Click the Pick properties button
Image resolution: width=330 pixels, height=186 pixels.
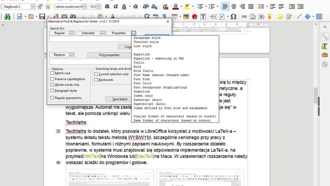pos(109,55)
